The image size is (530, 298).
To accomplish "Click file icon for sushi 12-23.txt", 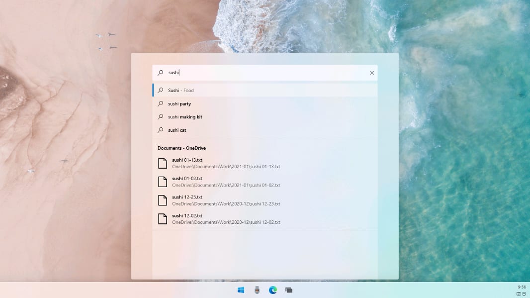I will point(162,200).
